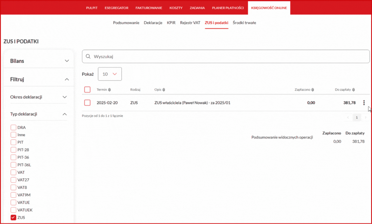Select the ZUS i podatki sub-tab
This screenshot has width=372, height=224.
[217, 23]
